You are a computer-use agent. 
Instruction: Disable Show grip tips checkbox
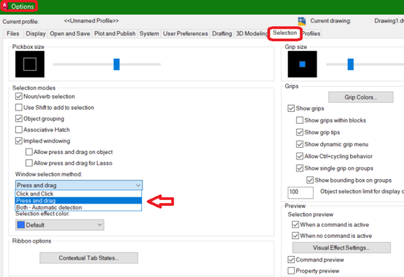pyautogui.click(x=299, y=132)
